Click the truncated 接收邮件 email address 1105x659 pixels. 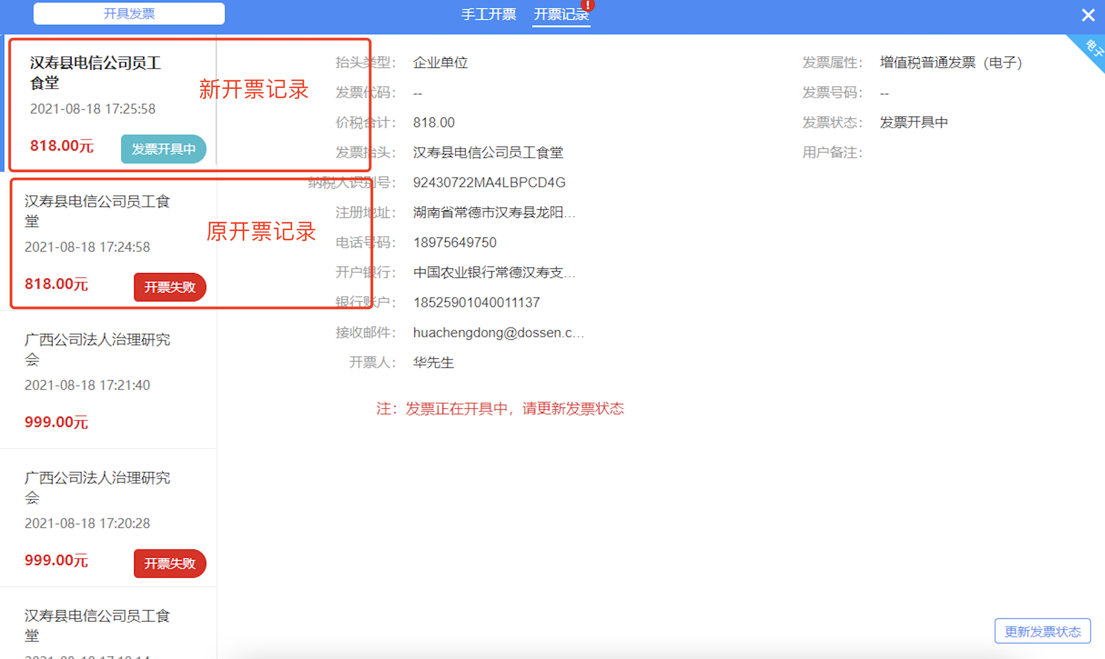coord(498,333)
